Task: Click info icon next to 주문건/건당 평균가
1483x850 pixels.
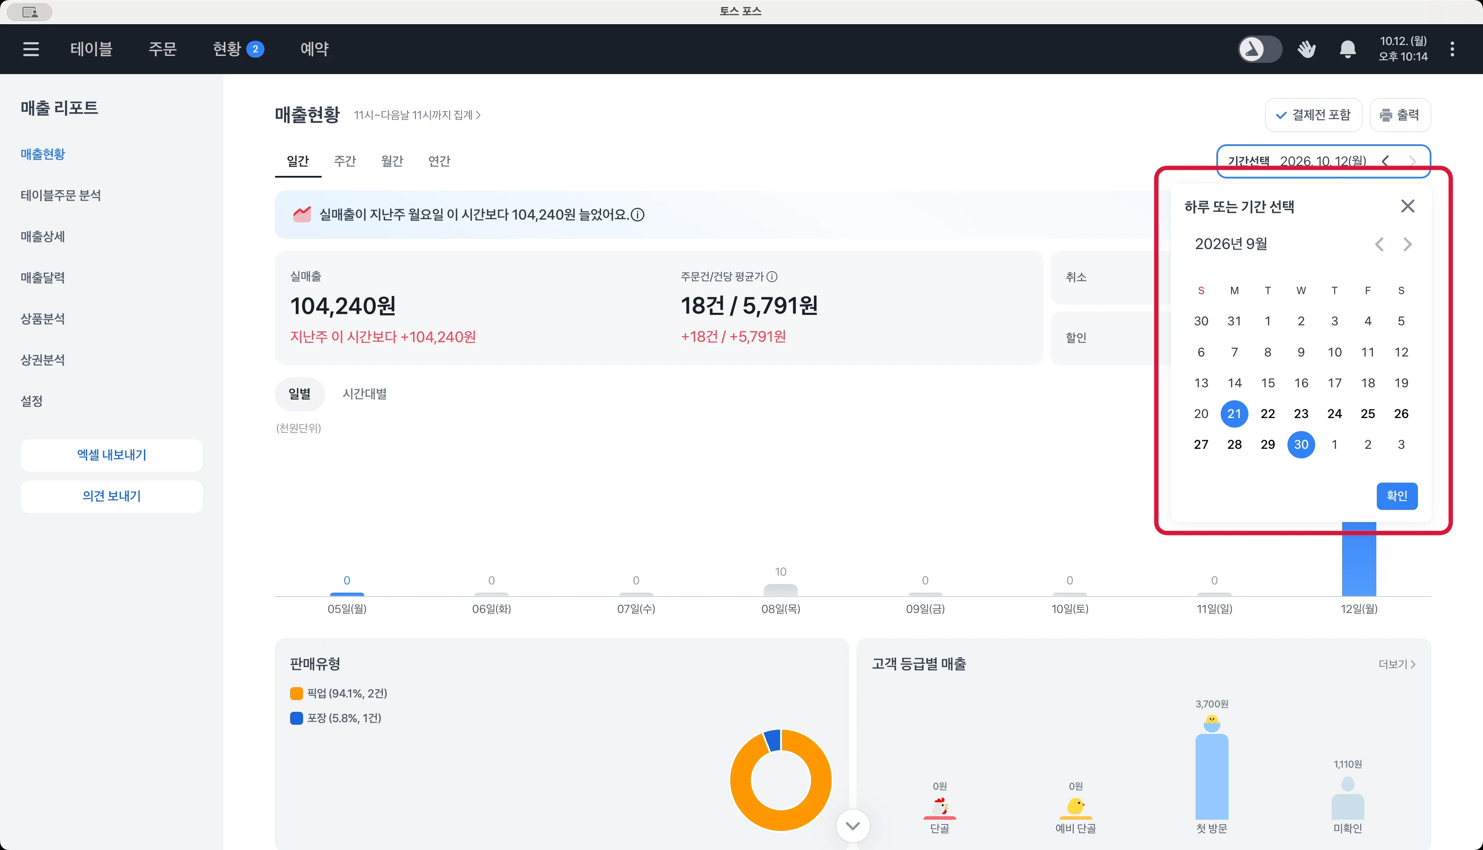Action: tap(772, 277)
